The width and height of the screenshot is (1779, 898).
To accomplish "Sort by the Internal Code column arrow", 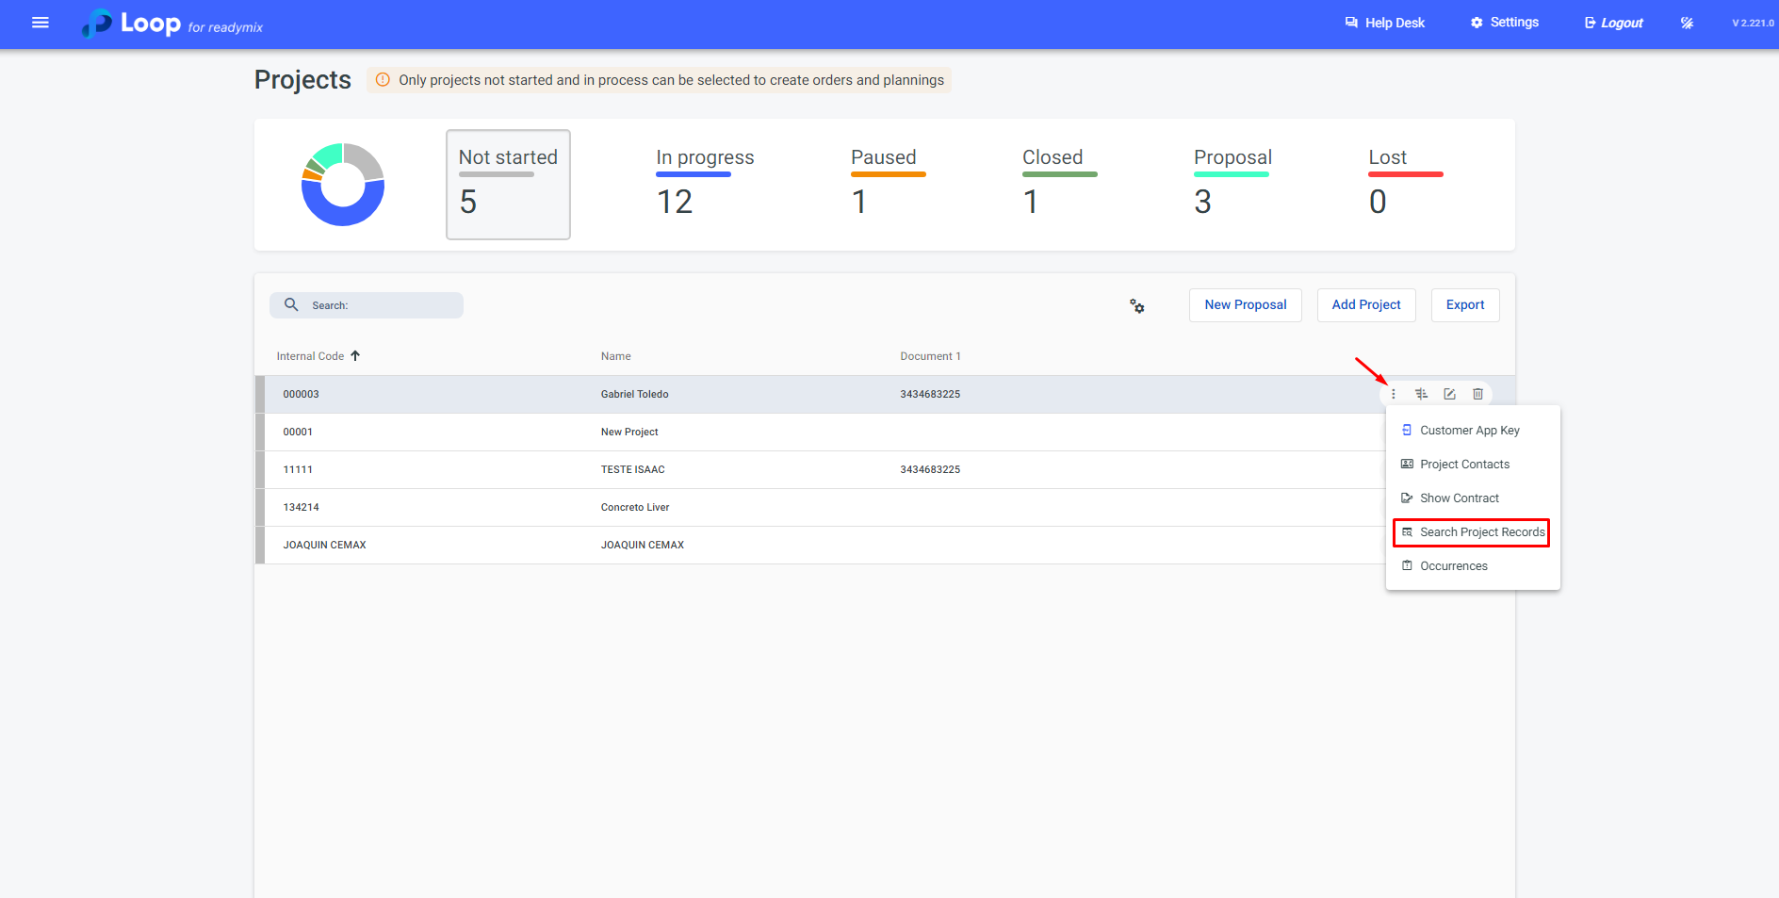I will pyautogui.click(x=355, y=356).
